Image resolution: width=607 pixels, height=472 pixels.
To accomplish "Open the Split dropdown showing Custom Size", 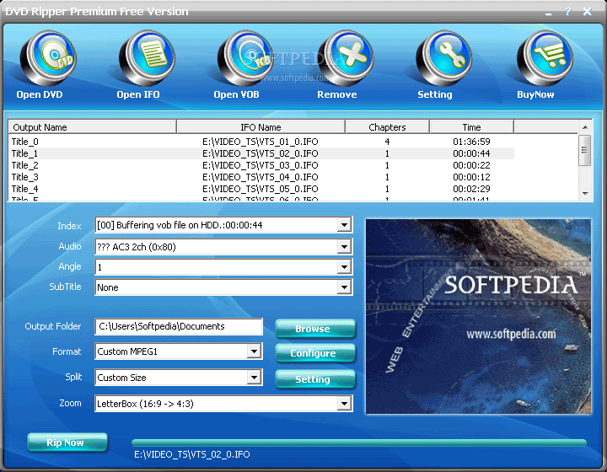I will click(x=254, y=378).
